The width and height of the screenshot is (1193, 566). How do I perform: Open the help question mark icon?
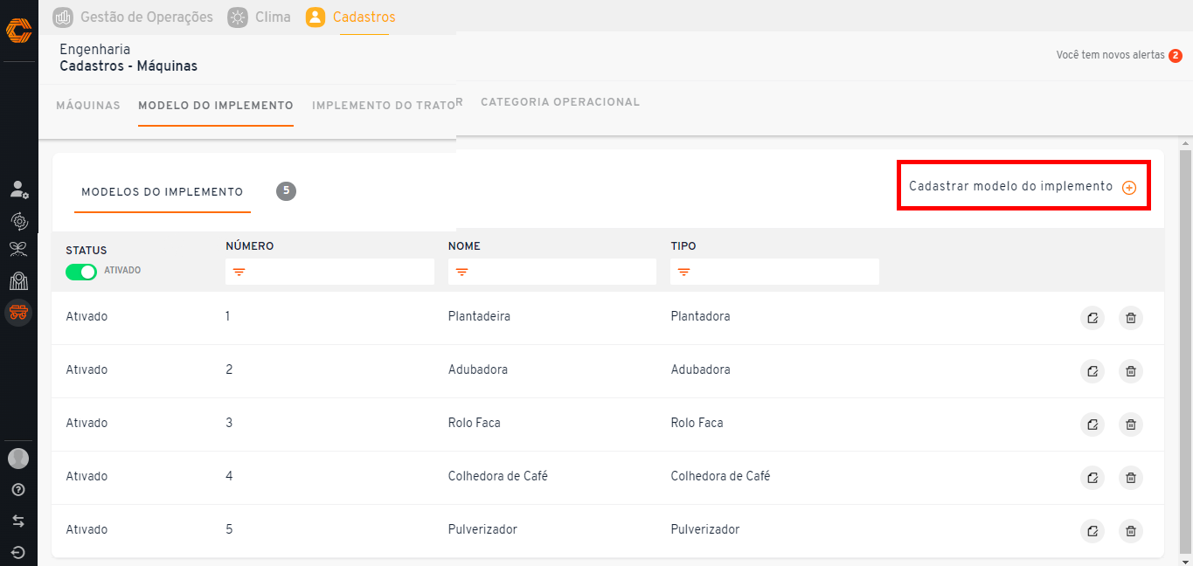tap(18, 490)
